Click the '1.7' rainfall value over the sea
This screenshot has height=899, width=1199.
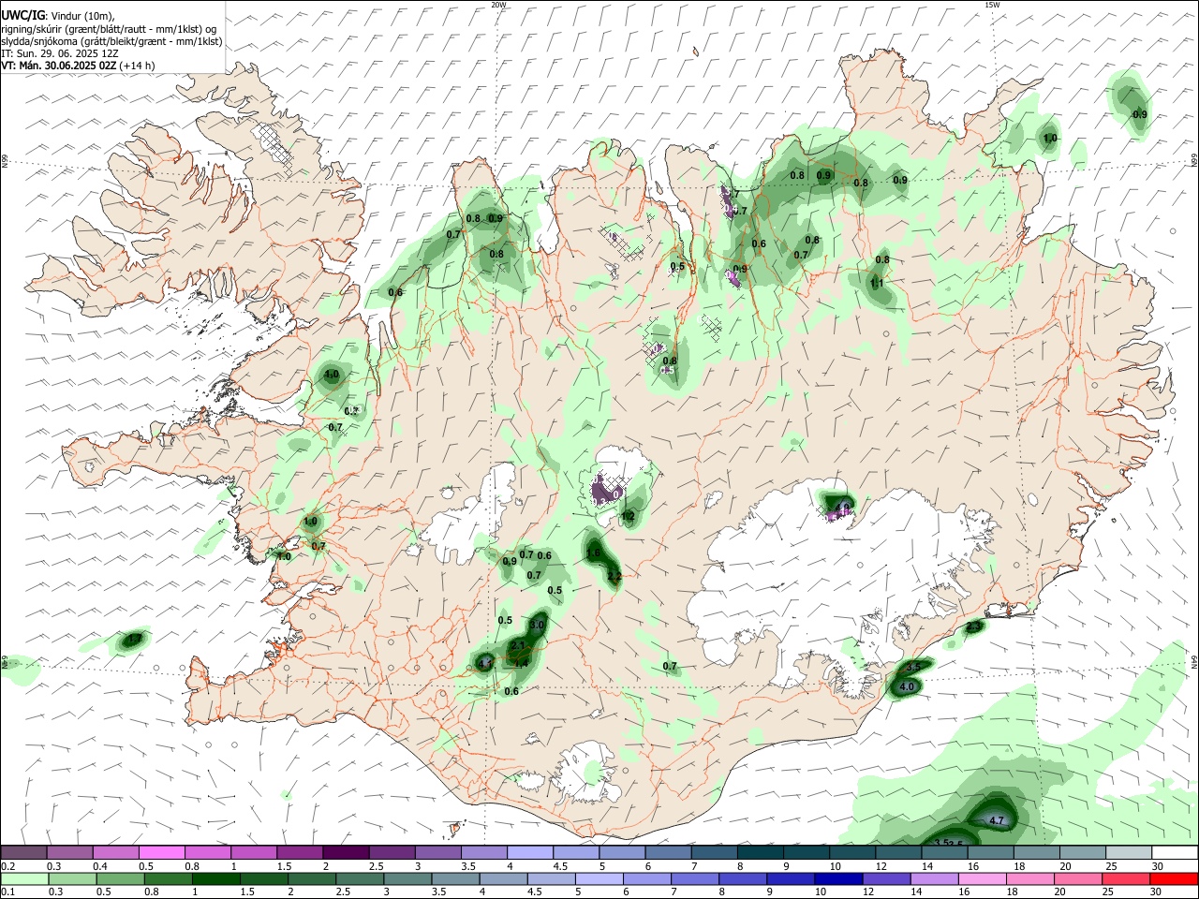coord(133,639)
